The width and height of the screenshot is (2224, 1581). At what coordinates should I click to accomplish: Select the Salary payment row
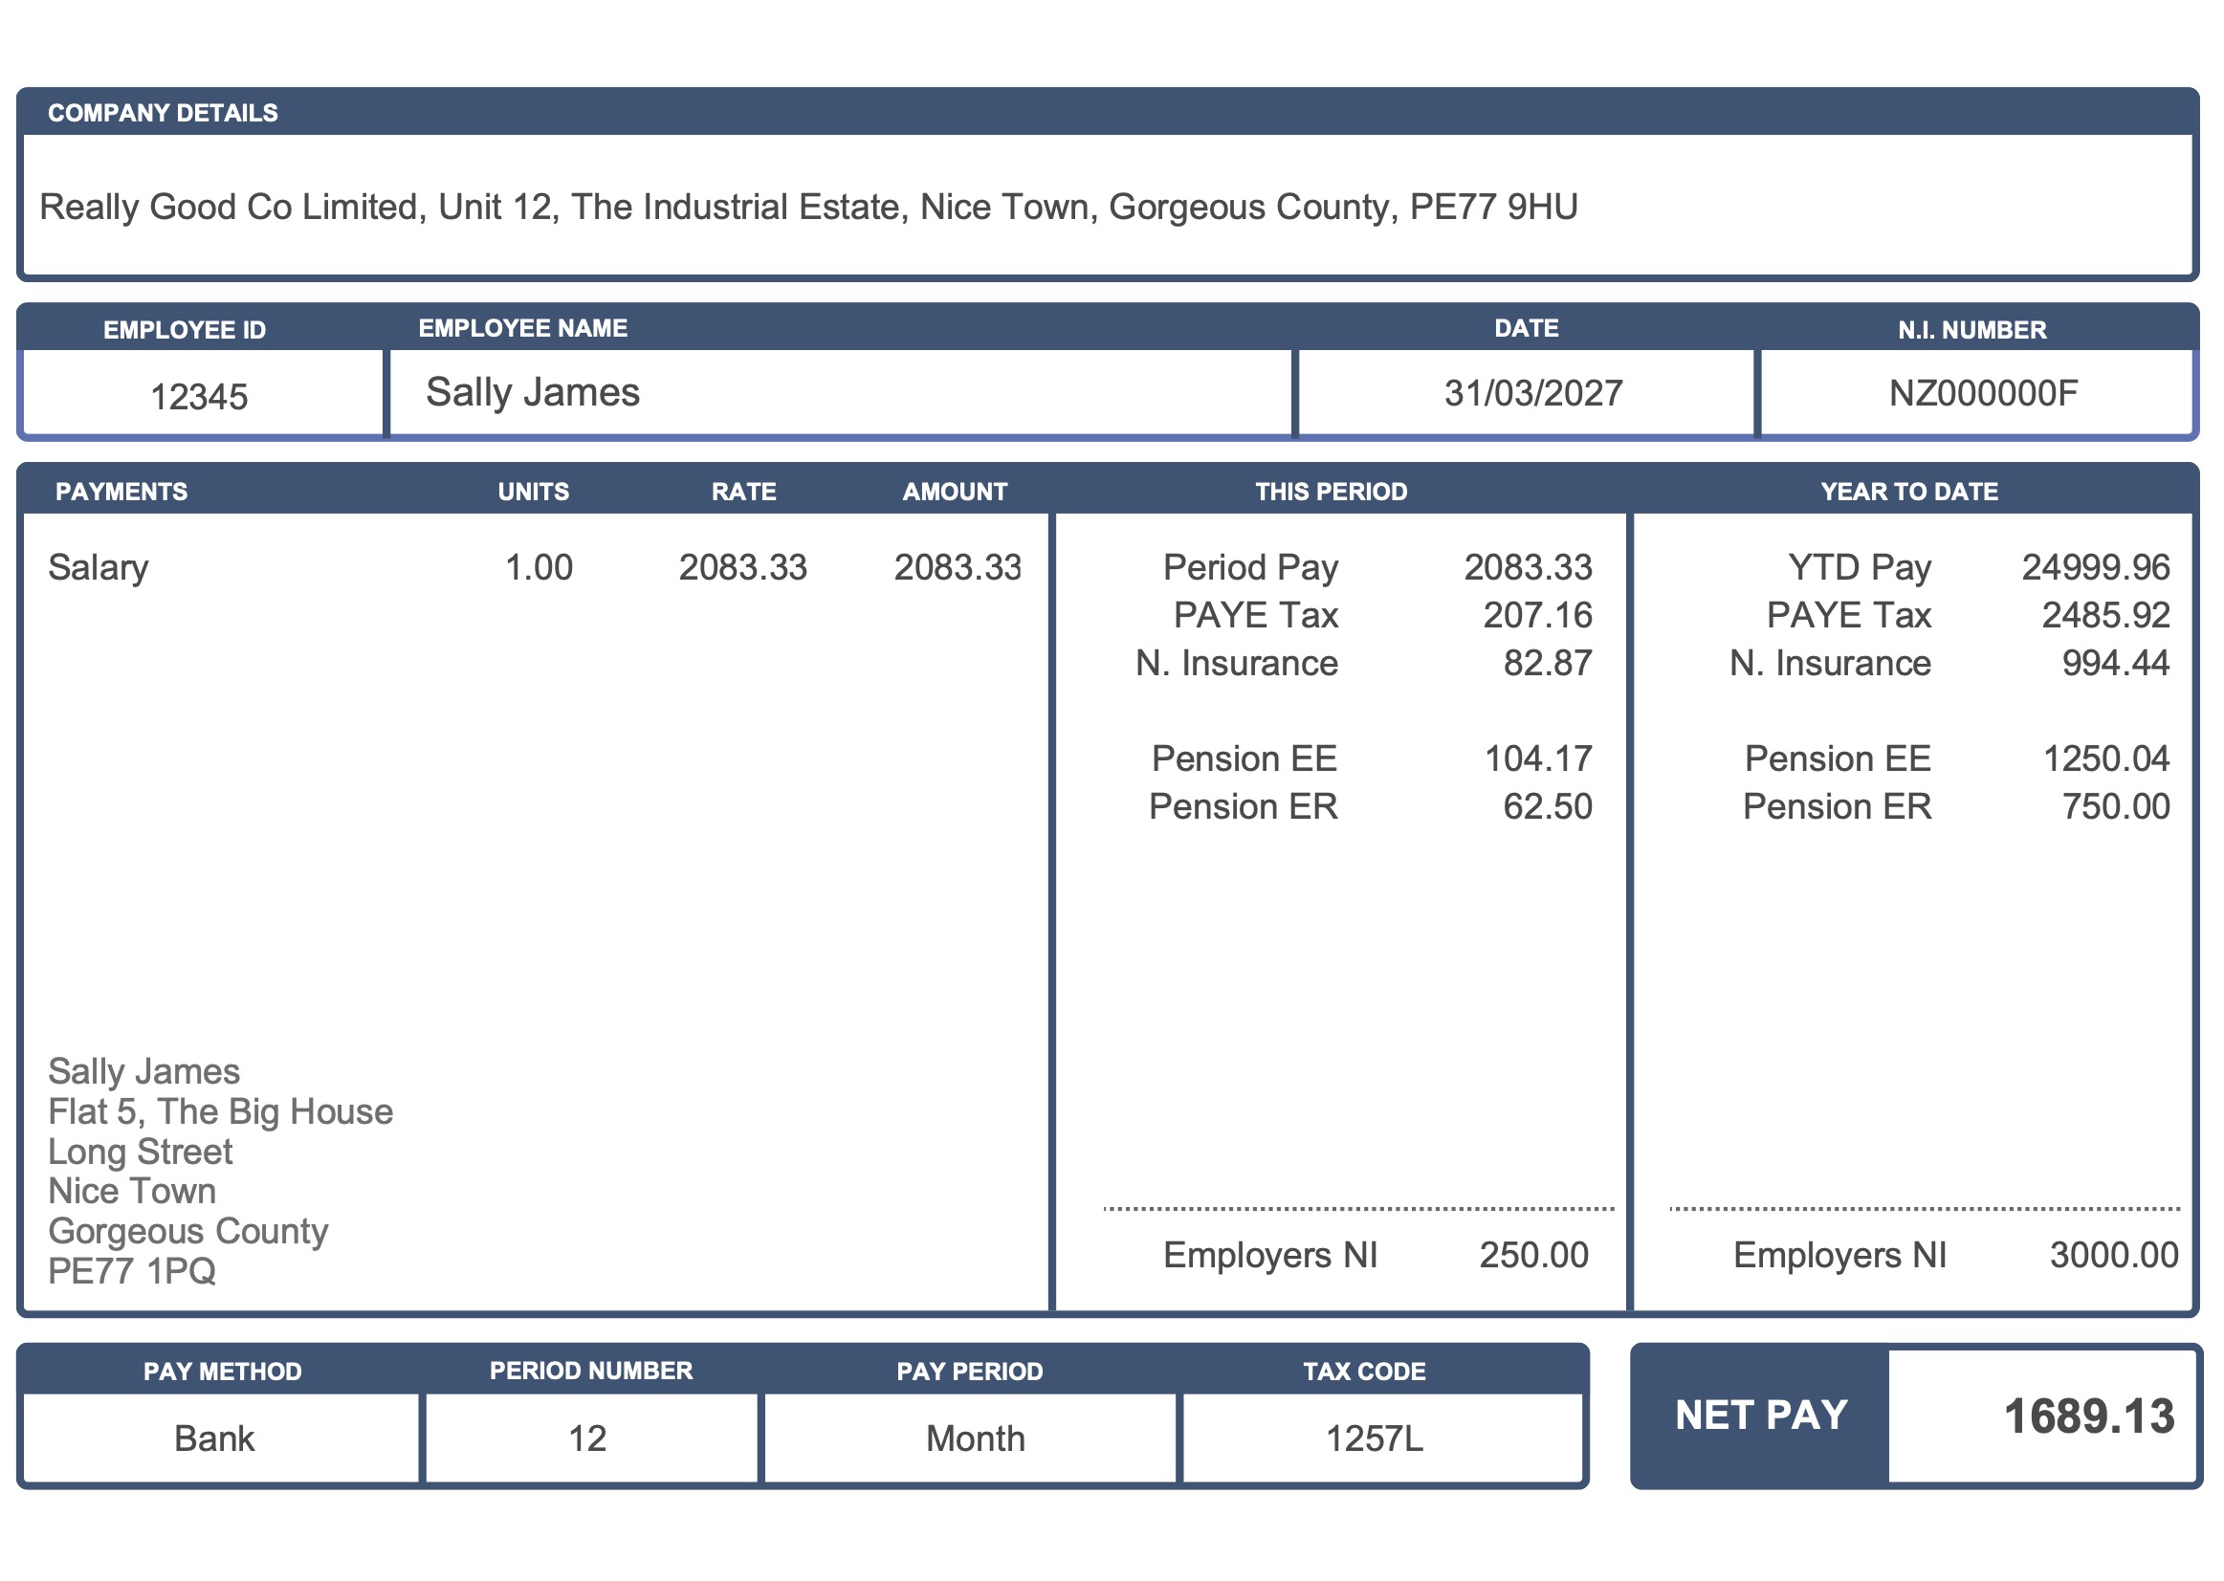pos(98,566)
